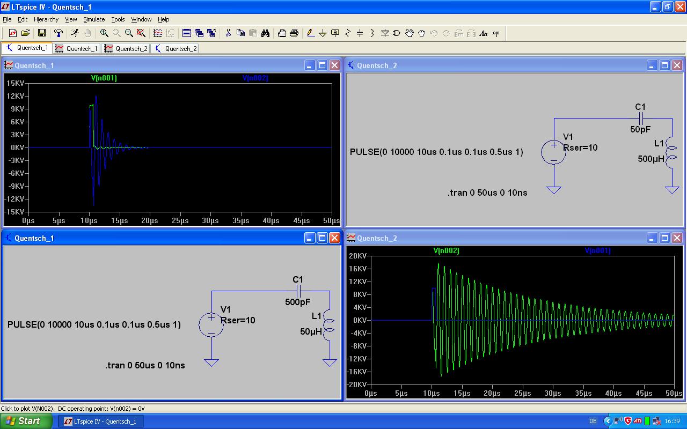Click the scissors Cut tool

coord(228,33)
